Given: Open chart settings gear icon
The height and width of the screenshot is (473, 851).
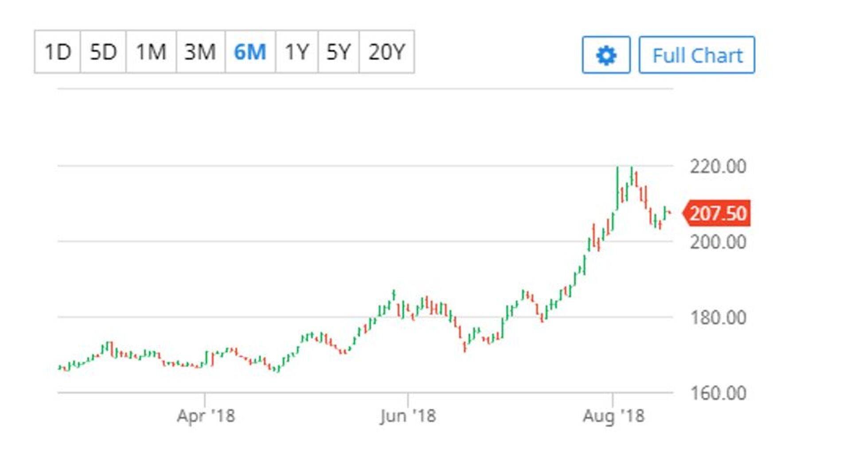Looking at the screenshot, I should click(606, 55).
